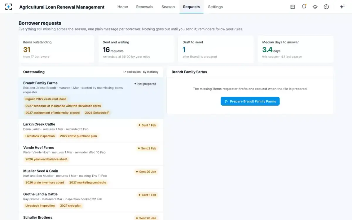Click the 2027 cattle purchase plan tag

coord(78,136)
